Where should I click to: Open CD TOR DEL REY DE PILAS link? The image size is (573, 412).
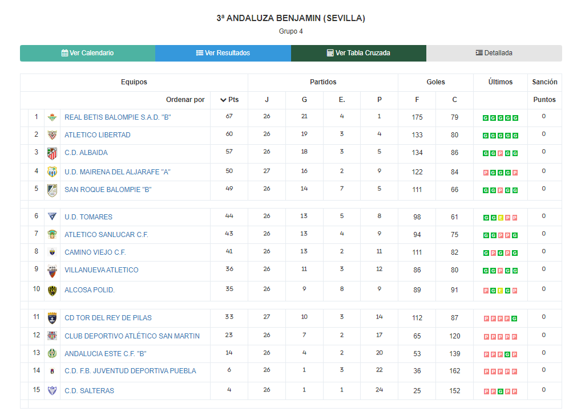(x=108, y=318)
